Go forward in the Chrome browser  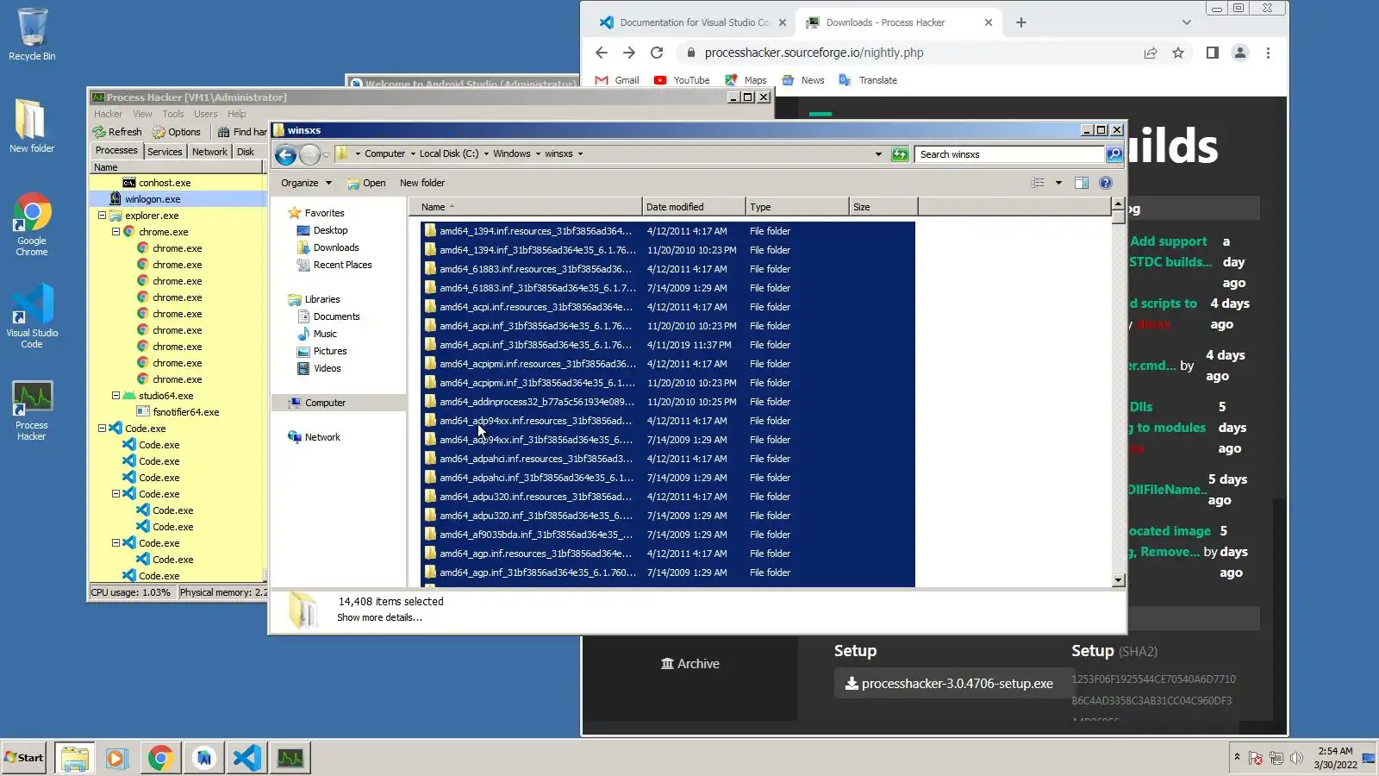[x=629, y=53]
